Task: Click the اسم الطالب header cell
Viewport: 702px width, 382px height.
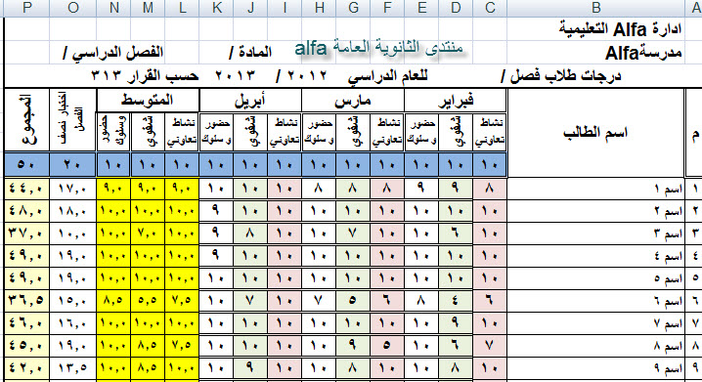Action: coord(595,133)
